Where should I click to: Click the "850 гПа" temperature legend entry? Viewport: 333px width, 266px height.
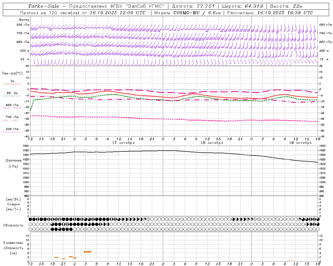click(x=12, y=105)
